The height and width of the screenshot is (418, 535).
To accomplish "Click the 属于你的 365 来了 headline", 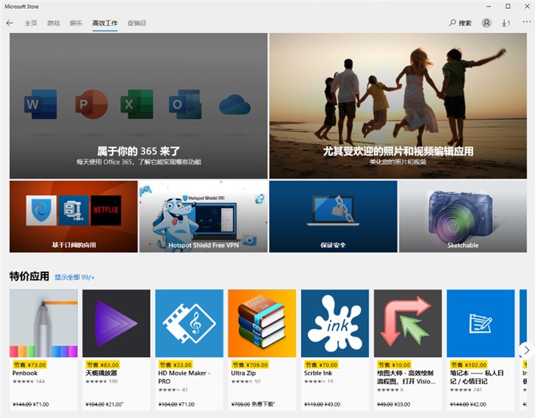I will click(x=138, y=151).
